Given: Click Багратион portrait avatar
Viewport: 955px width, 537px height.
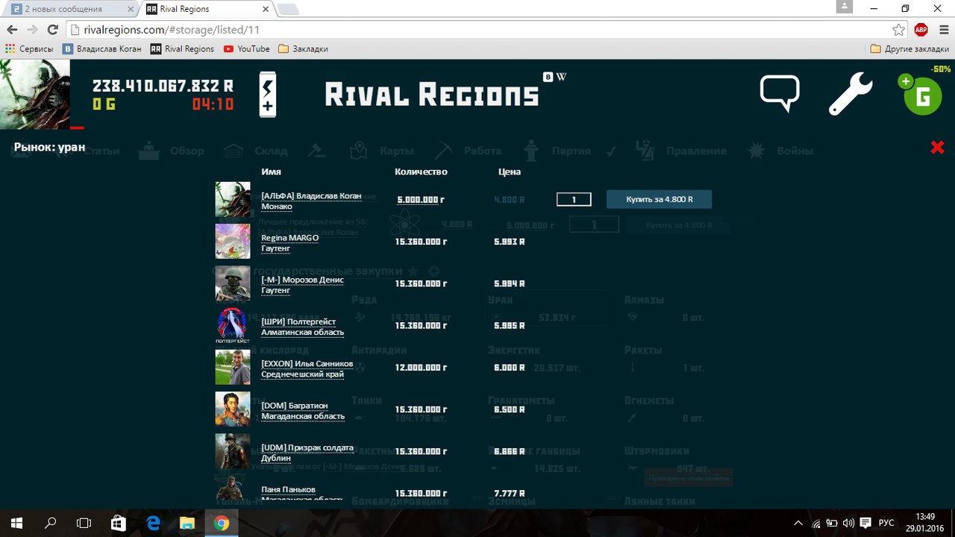Looking at the screenshot, I should click(233, 409).
